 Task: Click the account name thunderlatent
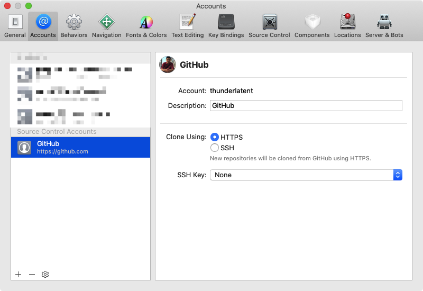pyautogui.click(x=232, y=90)
